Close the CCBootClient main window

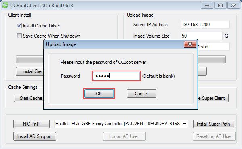click(x=234, y=6)
